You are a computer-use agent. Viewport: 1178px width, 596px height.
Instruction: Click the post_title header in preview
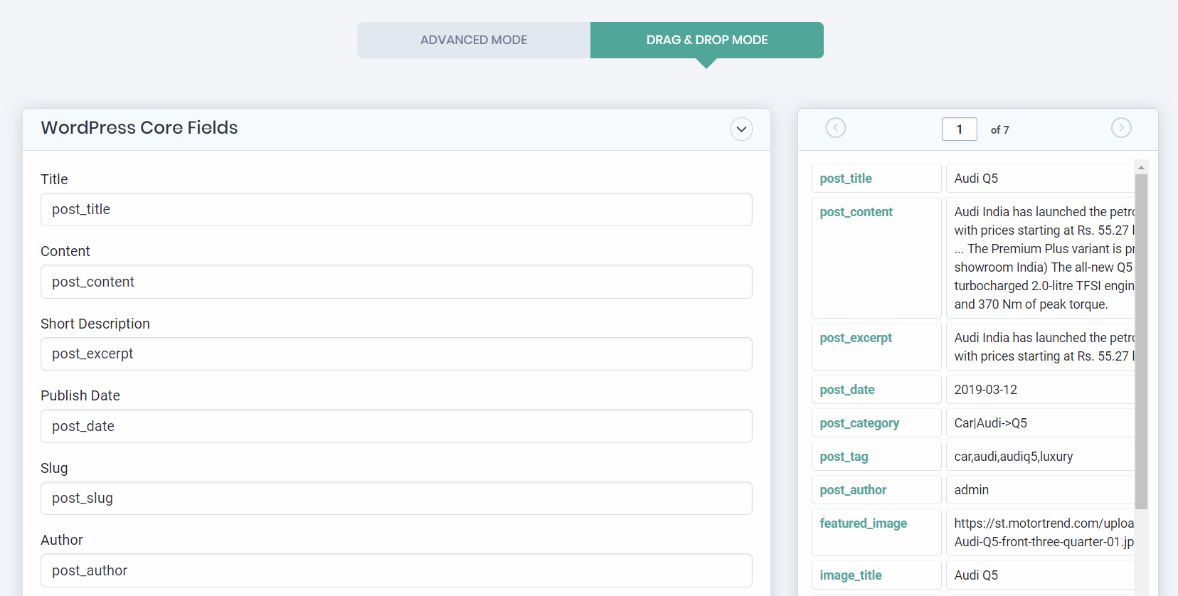[846, 179]
